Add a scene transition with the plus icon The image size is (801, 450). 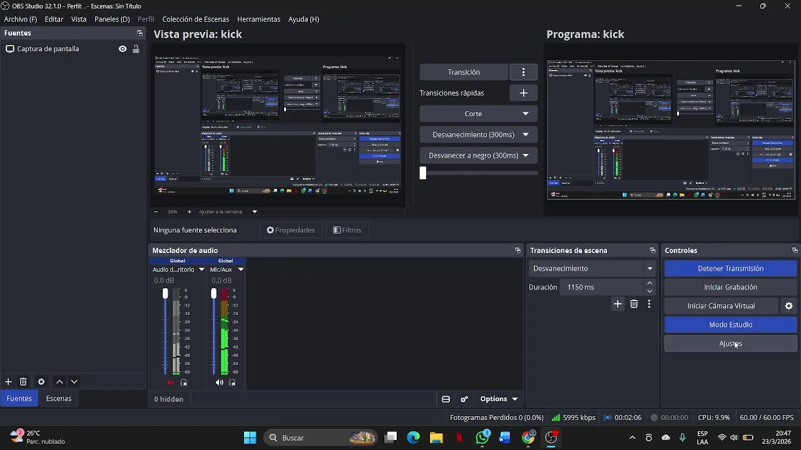(618, 304)
